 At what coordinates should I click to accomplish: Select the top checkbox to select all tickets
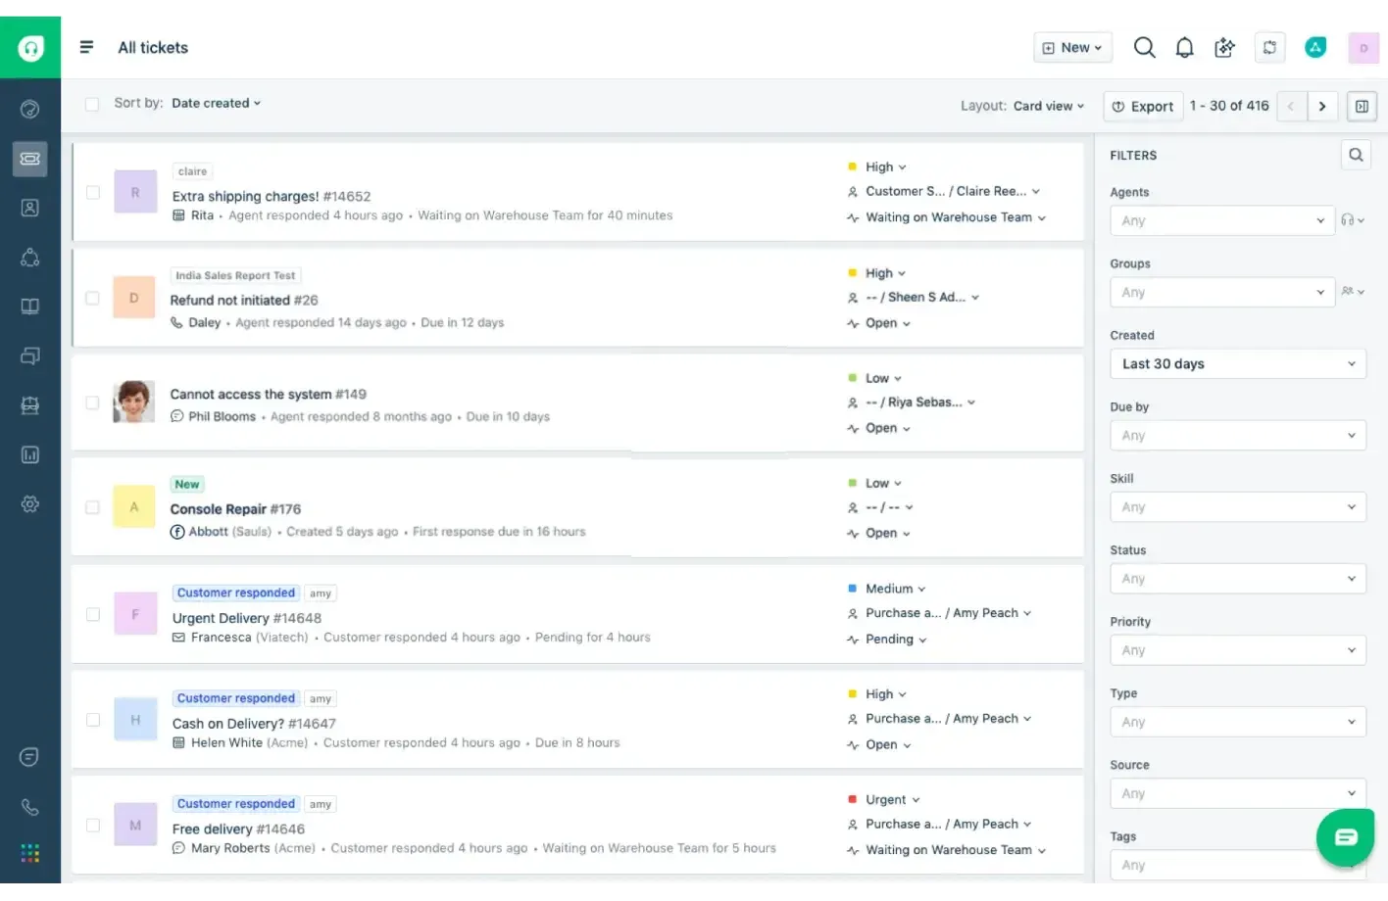91,103
